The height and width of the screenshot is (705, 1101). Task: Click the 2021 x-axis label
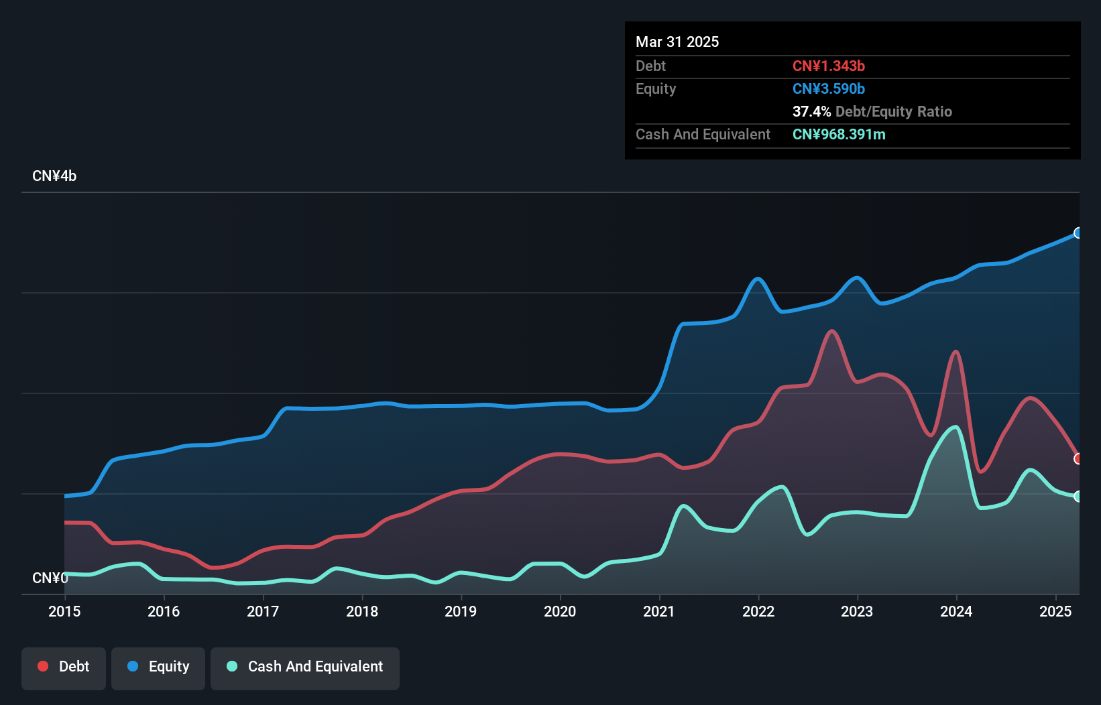659,611
